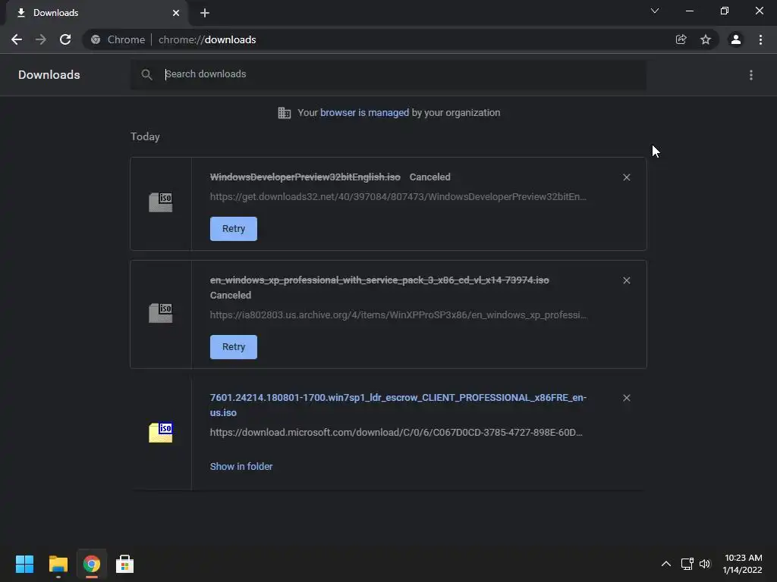Share this page via the share icon
This screenshot has width=777, height=582.
click(x=681, y=39)
